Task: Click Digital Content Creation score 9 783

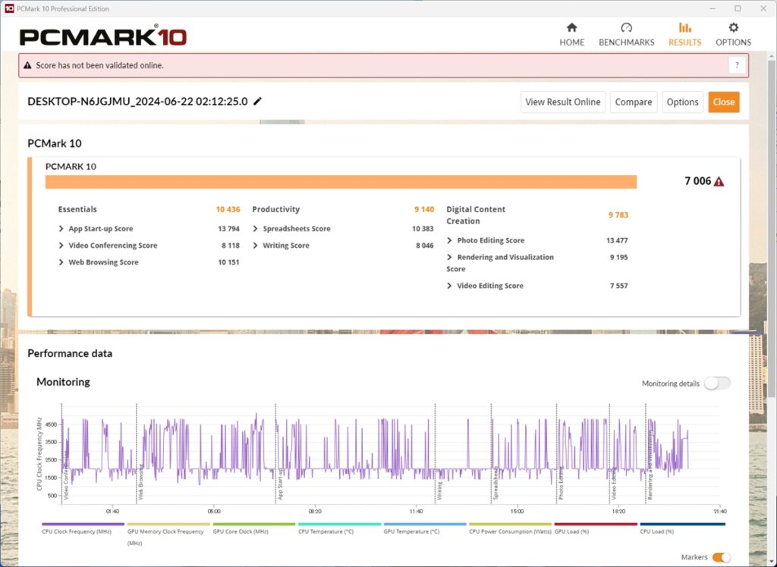Action: (618, 215)
